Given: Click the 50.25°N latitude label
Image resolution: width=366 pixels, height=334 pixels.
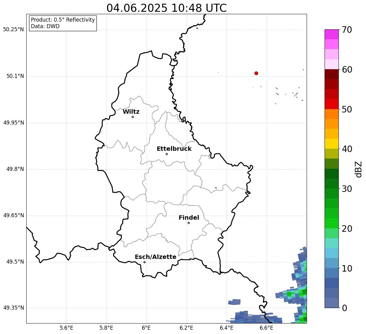Looking at the screenshot, I should (14, 30).
